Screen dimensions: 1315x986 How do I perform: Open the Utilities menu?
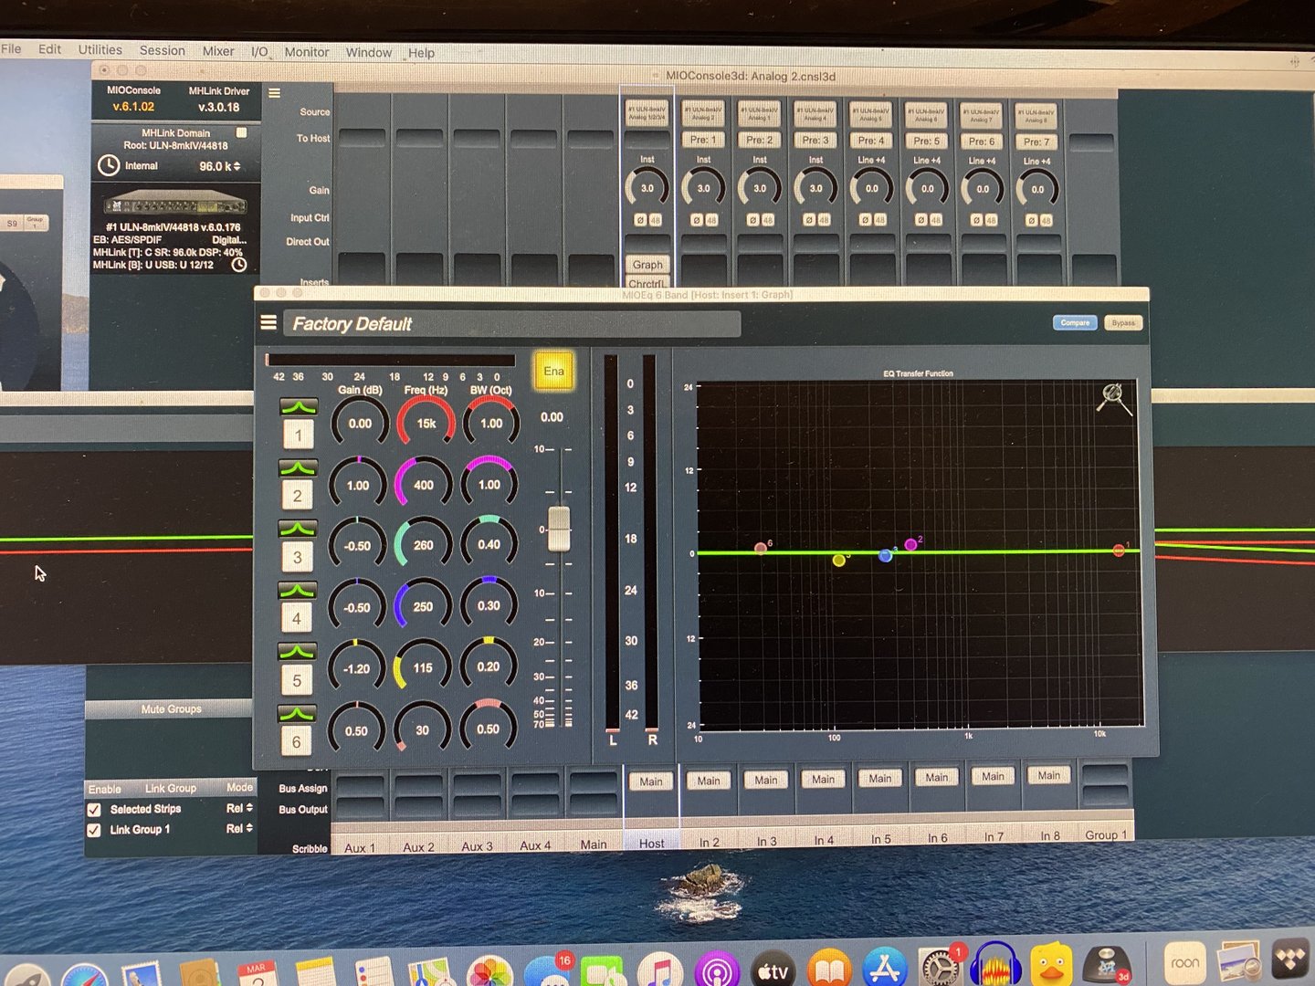pos(100,49)
